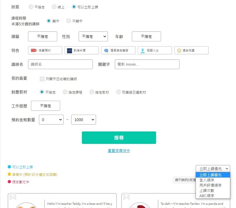The width and height of the screenshot is (236, 208).
Task: Click 準備中 (預計10分鐘左右回歸) legend text
Action: (35, 175)
